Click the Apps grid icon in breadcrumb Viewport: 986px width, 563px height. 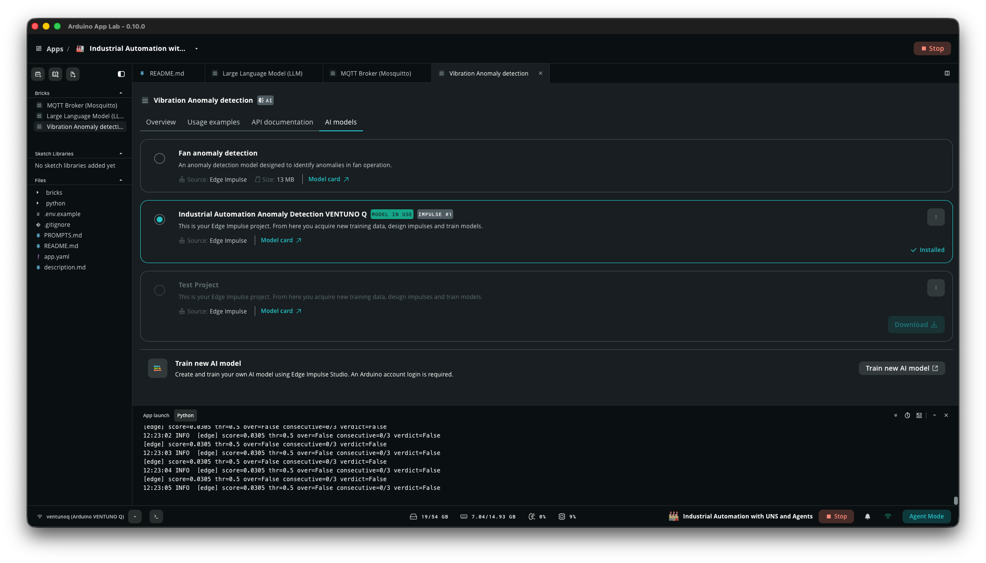39,48
